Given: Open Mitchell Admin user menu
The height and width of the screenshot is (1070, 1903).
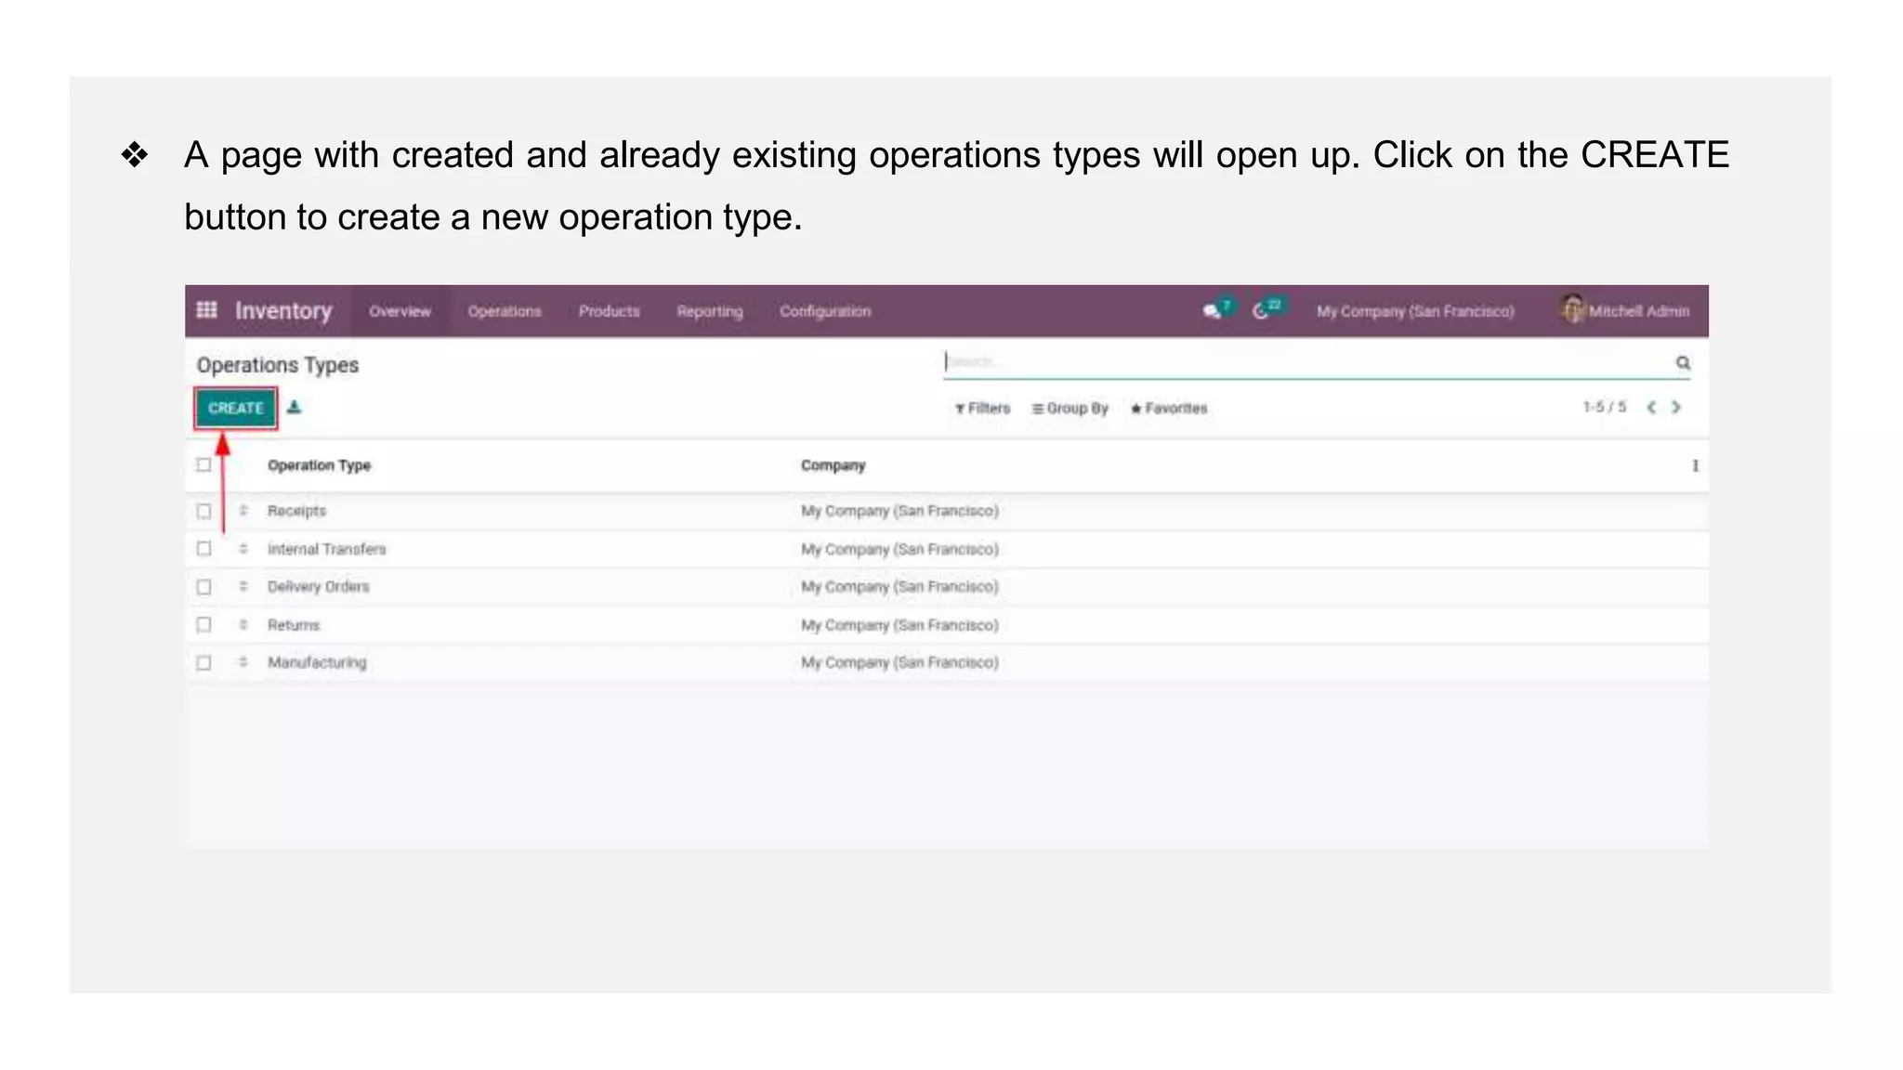Looking at the screenshot, I should pyautogui.click(x=1625, y=310).
